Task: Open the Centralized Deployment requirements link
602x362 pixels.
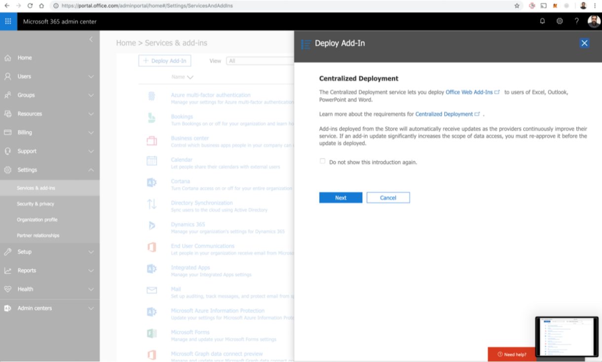Action: (448, 114)
